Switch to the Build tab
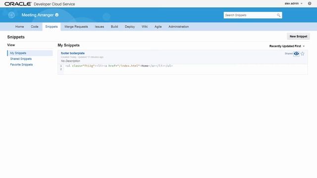Viewport: 317px width, 178px height. (114, 26)
